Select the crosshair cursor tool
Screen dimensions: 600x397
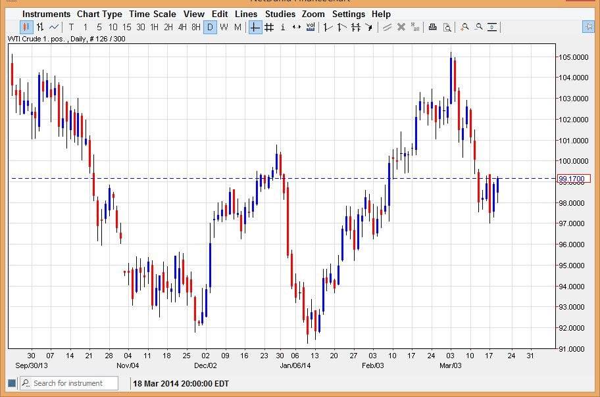click(254, 27)
